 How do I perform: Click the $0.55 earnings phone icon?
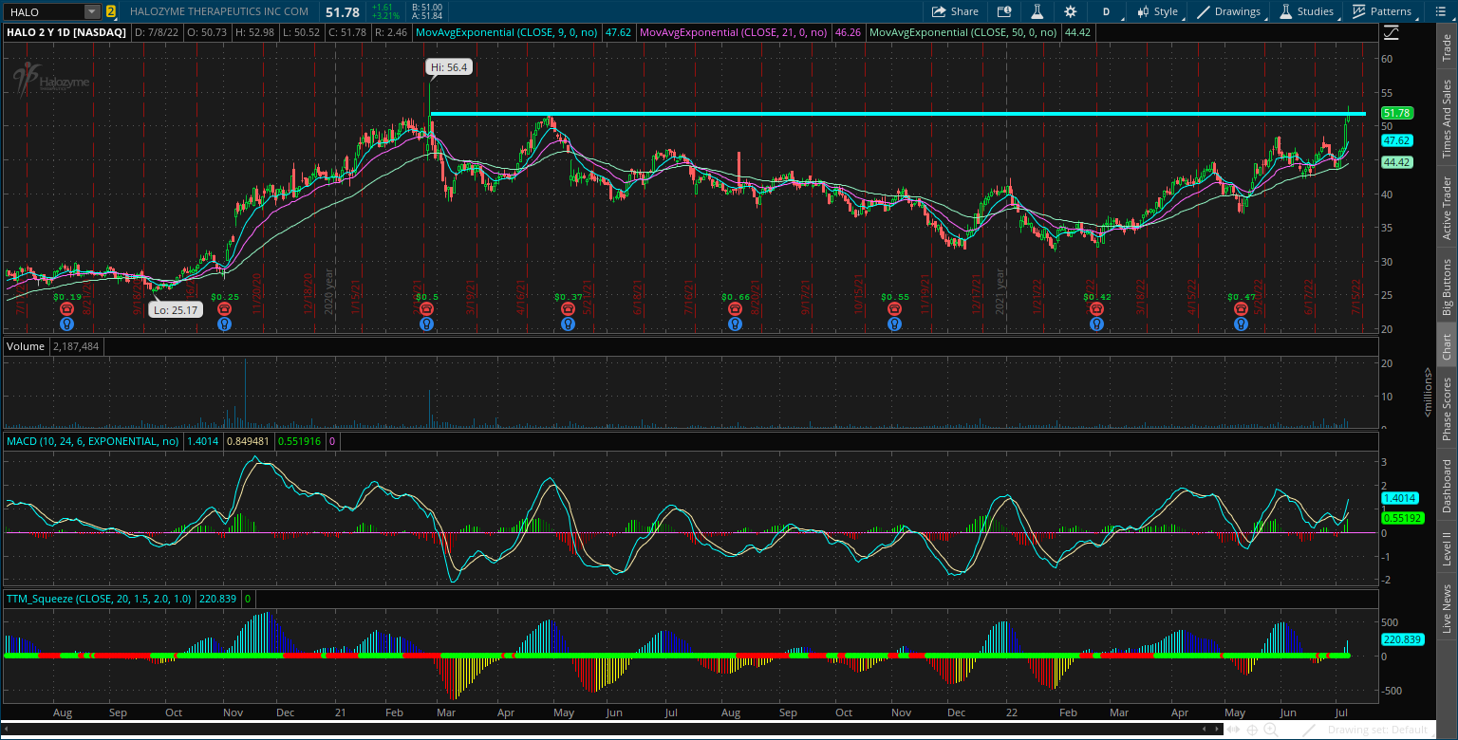(x=894, y=309)
